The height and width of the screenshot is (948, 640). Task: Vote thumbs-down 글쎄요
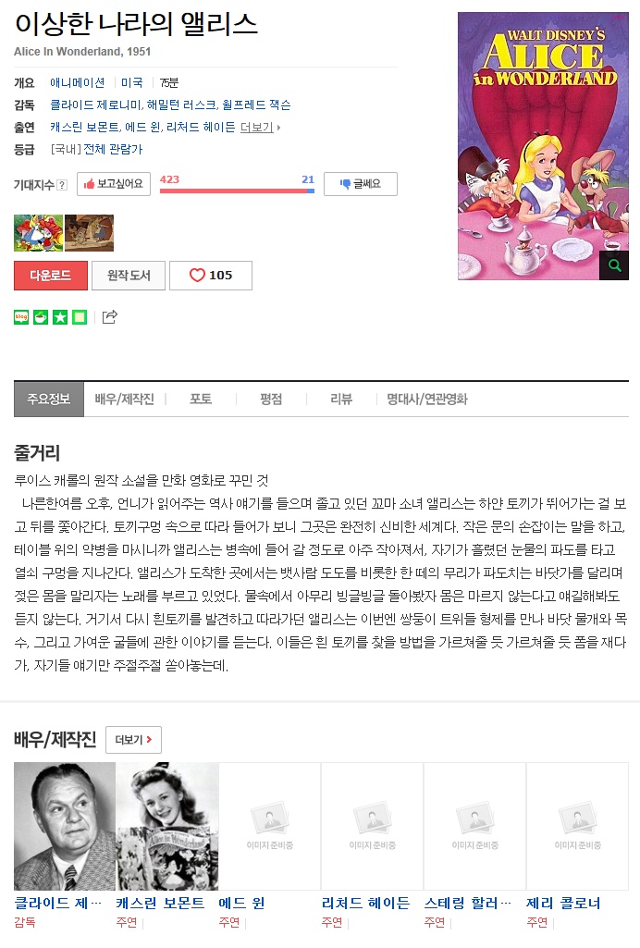point(361,184)
